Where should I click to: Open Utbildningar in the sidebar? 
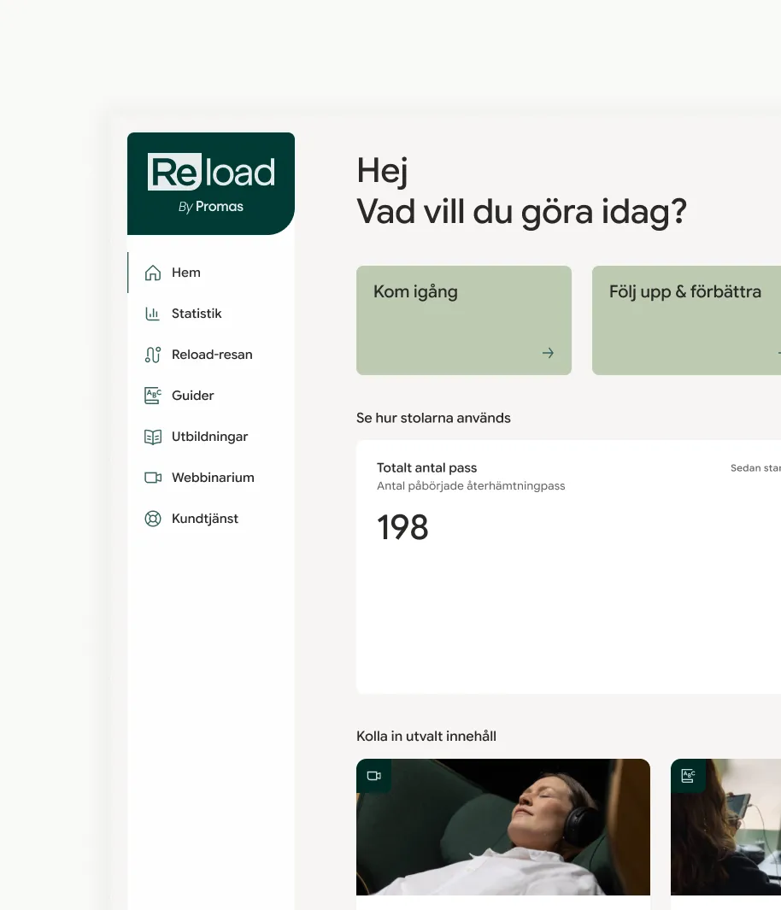(210, 437)
